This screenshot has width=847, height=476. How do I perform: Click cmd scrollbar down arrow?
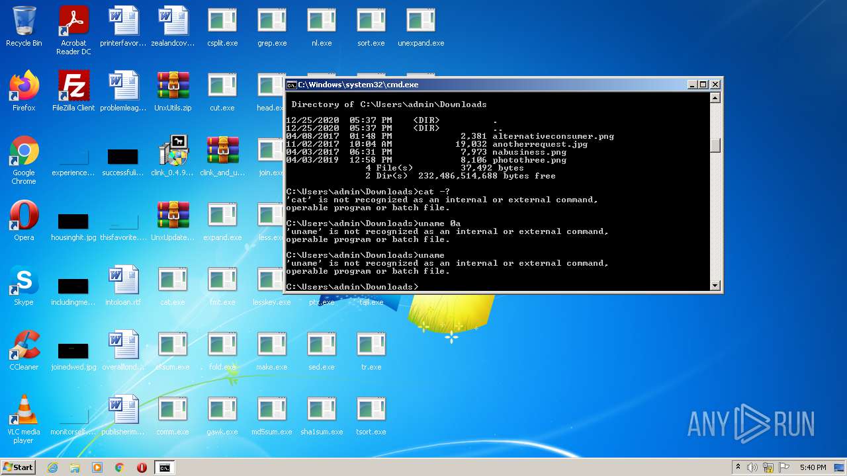tap(715, 286)
